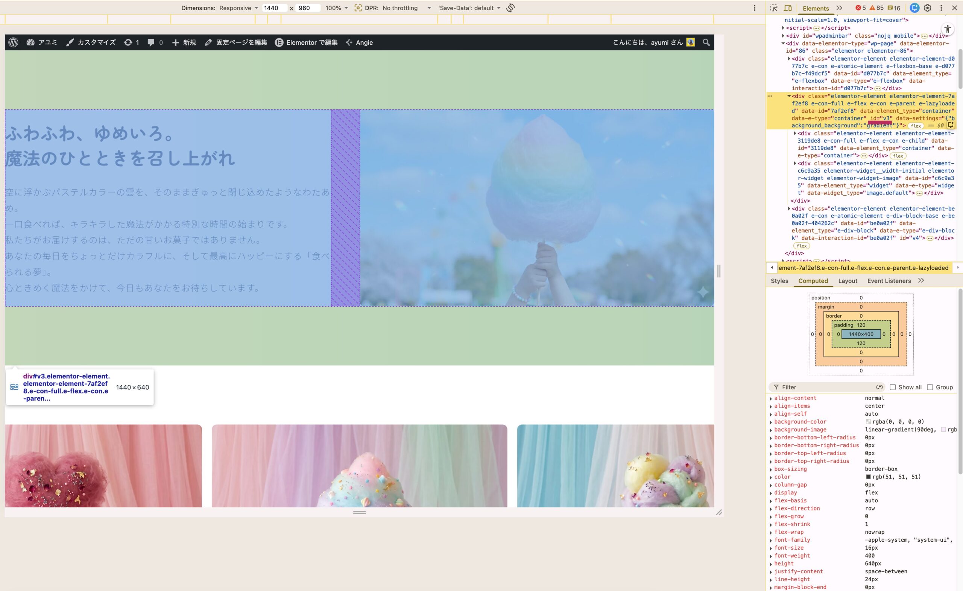963x591 pixels.
Task: Rotate the viewport orientation
Action: coord(510,8)
